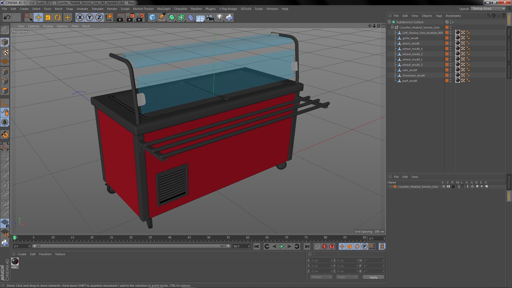Screen dimensions: 512x288
Task: Toggle Subdivision Surface enable checkmark
Action: click(x=453, y=22)
